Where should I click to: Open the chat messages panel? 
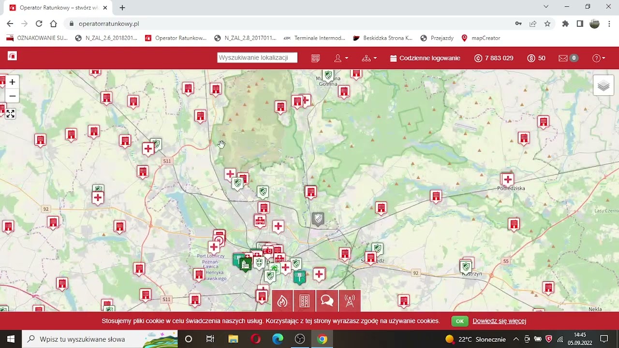(x=327, y=301)
